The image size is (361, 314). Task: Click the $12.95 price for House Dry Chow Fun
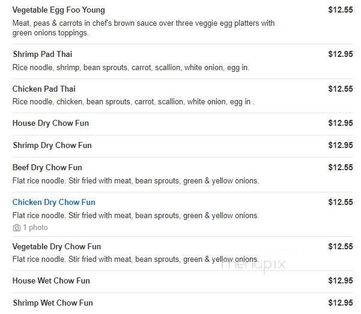pyautogui.click(x=340, y=123)
